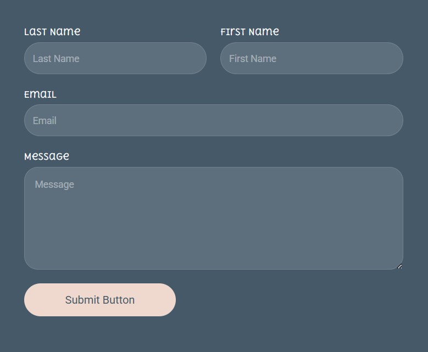
Task: Submit the contact form
Action: (100, 300)
